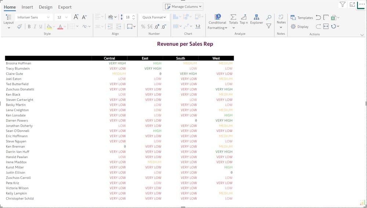
Task: Toggle Bold formatting
Action: coord(29,26)
